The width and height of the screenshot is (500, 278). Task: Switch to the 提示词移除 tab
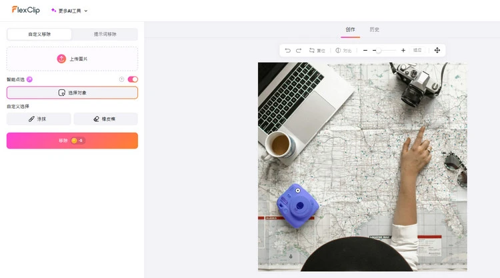(x=105, y=34)
